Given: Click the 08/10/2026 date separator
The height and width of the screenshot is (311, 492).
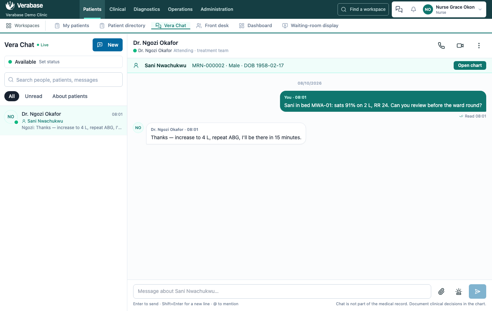Looking at the screenshot, I should coord(310,83).
